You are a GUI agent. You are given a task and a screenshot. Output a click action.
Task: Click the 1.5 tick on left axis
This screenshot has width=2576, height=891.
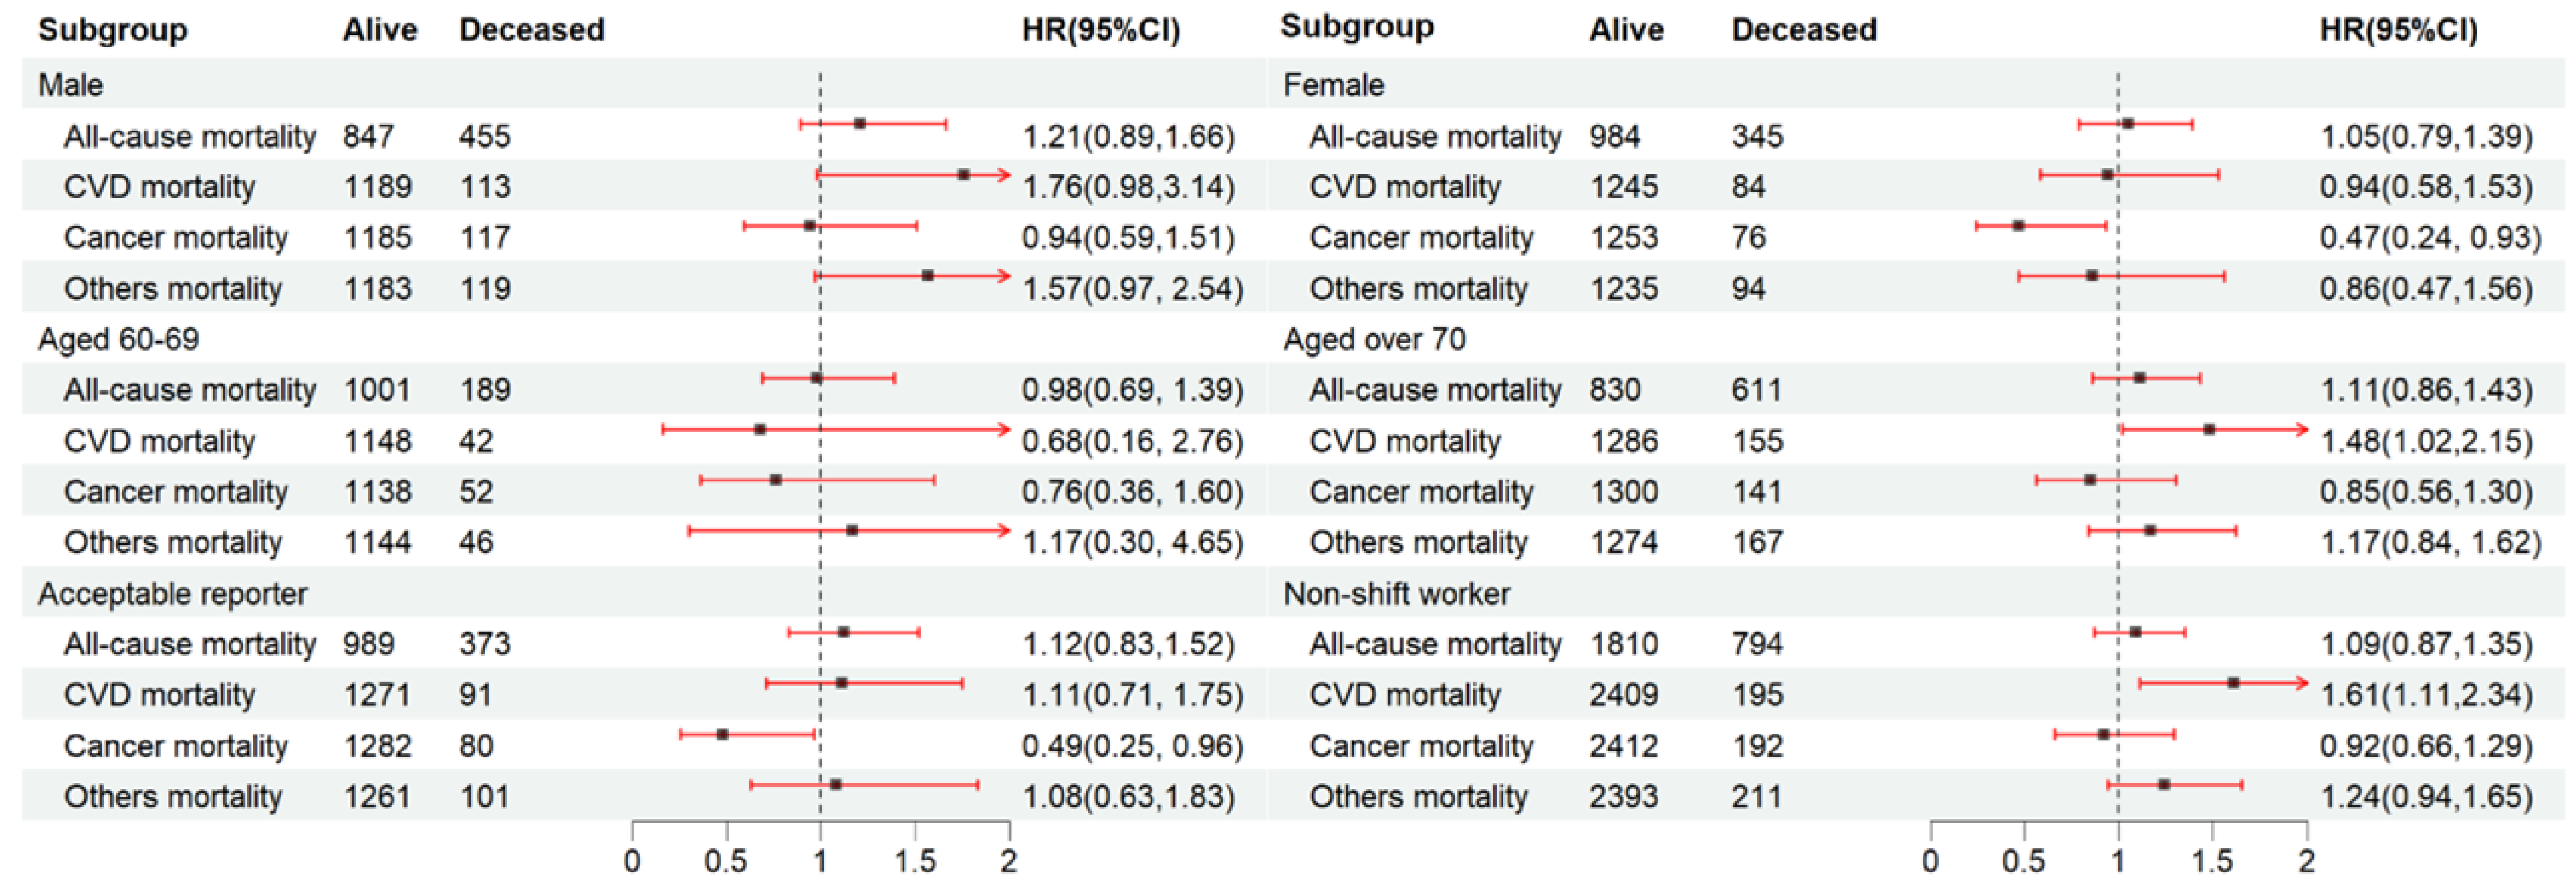click(914, 861)
